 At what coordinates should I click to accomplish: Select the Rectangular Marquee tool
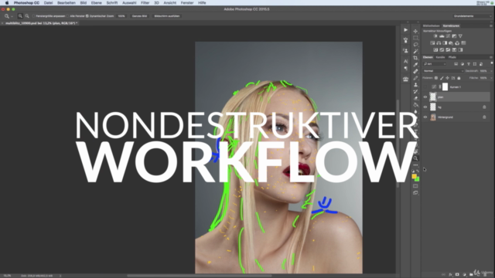415,38
